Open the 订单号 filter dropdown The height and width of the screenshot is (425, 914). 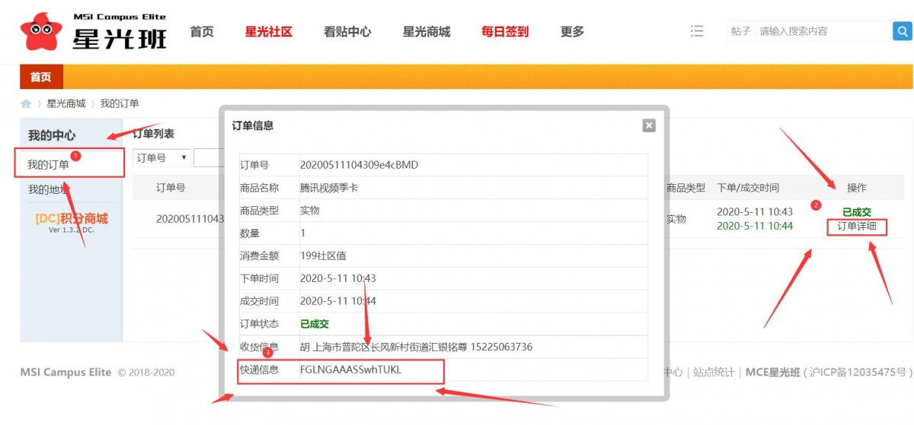click(x=162, y=157)
